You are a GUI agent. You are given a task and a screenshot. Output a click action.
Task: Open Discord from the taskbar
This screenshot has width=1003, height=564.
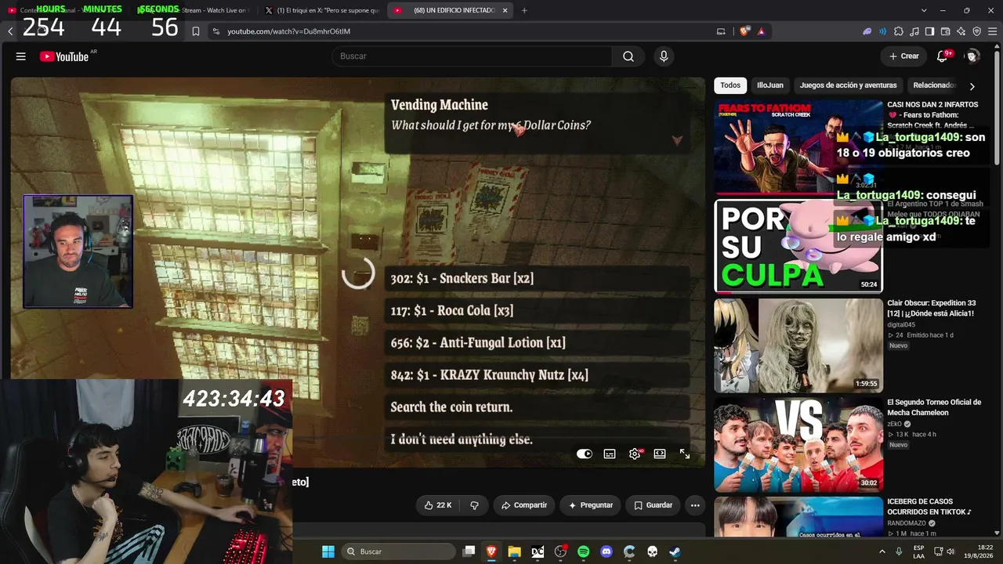pos(606,551)
